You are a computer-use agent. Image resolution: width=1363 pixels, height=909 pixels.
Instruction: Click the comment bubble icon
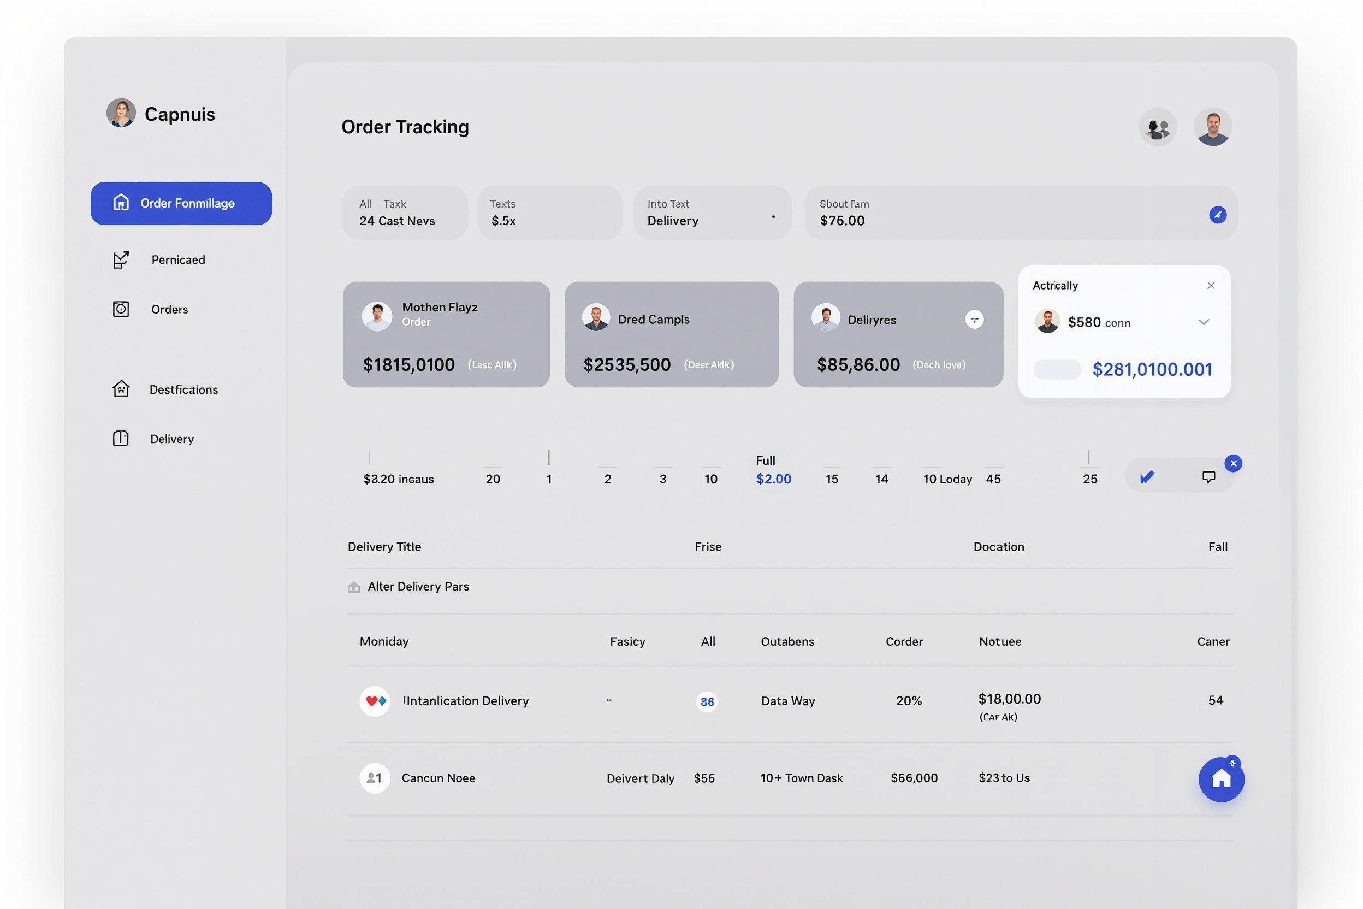1208,477
